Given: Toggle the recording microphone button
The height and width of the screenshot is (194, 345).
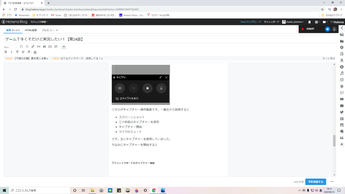Looking at the screenshot, I should (x=334, y=29).
